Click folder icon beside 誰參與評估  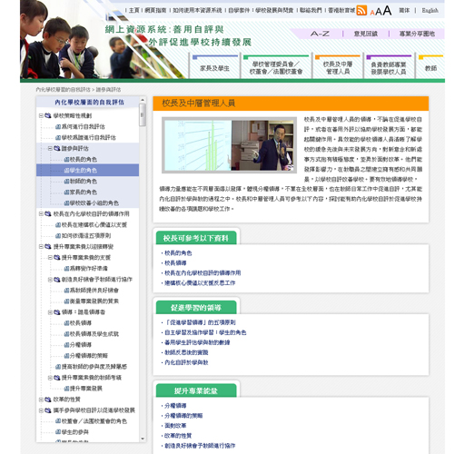tap(57, 148)
